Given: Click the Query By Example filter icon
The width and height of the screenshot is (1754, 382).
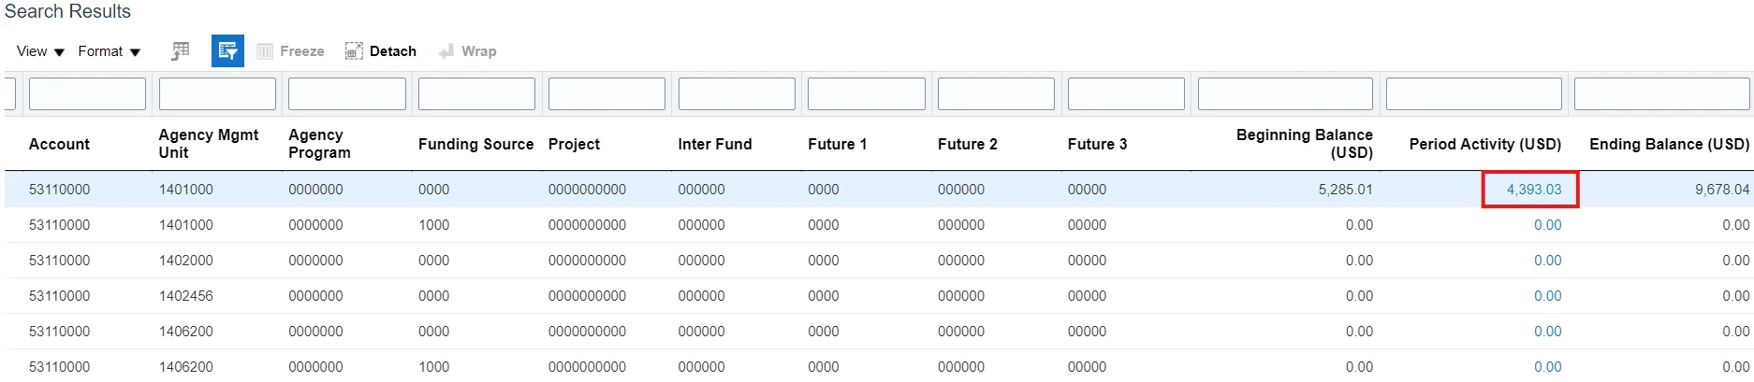Looking at the screenshot, I should [x=227, y=51].
